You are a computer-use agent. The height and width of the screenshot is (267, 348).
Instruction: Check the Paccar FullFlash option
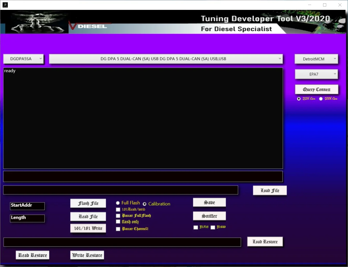[118, 215]
